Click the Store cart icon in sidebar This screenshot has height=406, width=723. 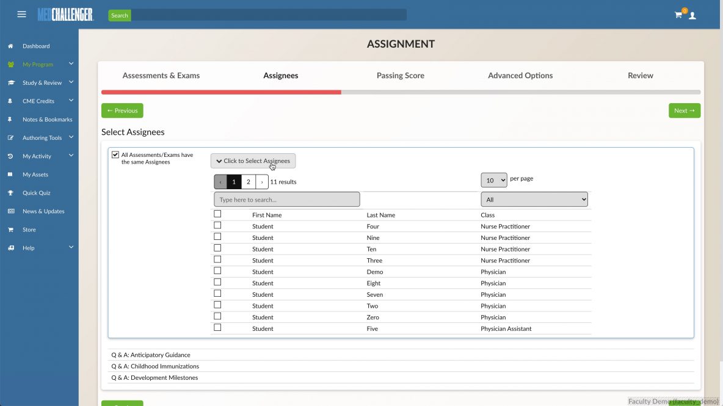click(10, 230)
